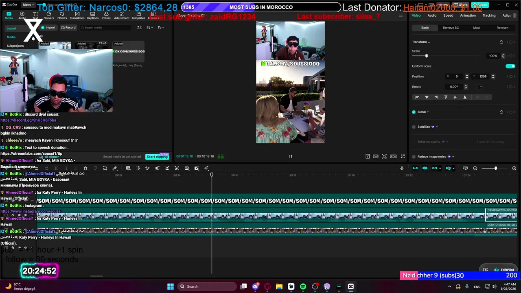Click the Record button

68,28
